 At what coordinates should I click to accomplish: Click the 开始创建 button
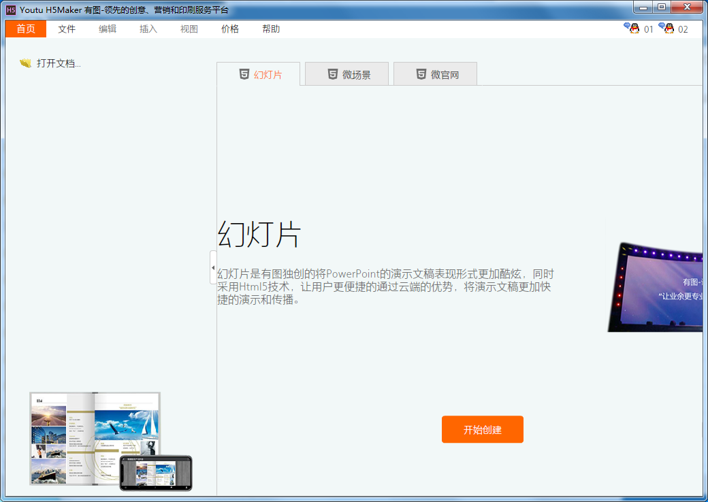[482, 429]
